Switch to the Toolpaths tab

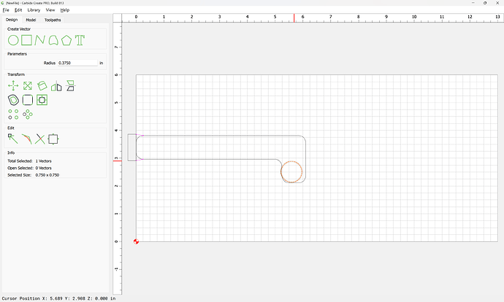tap(53, 20)
